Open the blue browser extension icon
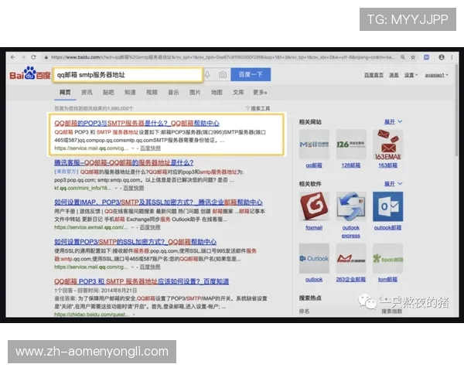Viewport: 464px width, 371px height. [x=426, y=57]
